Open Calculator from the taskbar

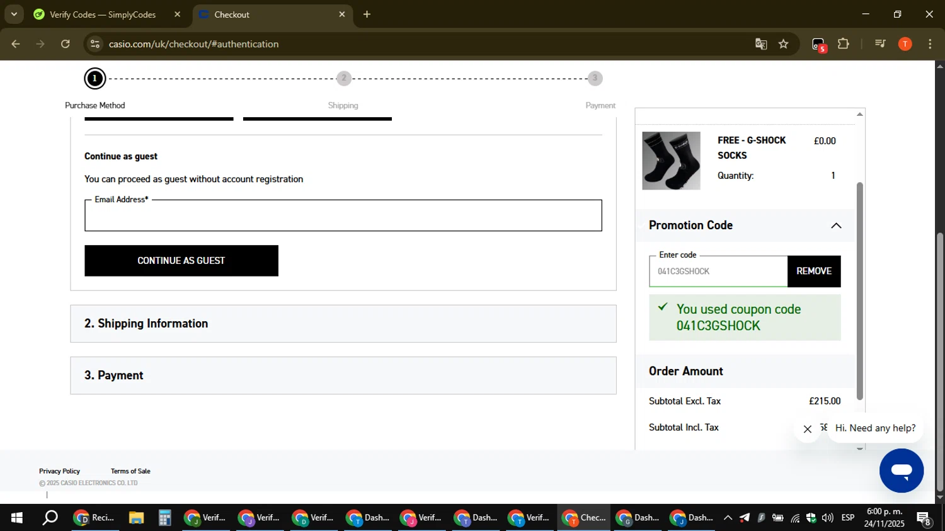tap(164, 518)
